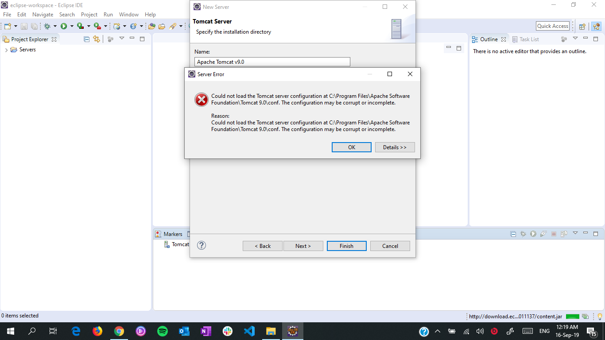Open the Run menu
This screenshot has width=605, height=340.
[x=108, y=15]
